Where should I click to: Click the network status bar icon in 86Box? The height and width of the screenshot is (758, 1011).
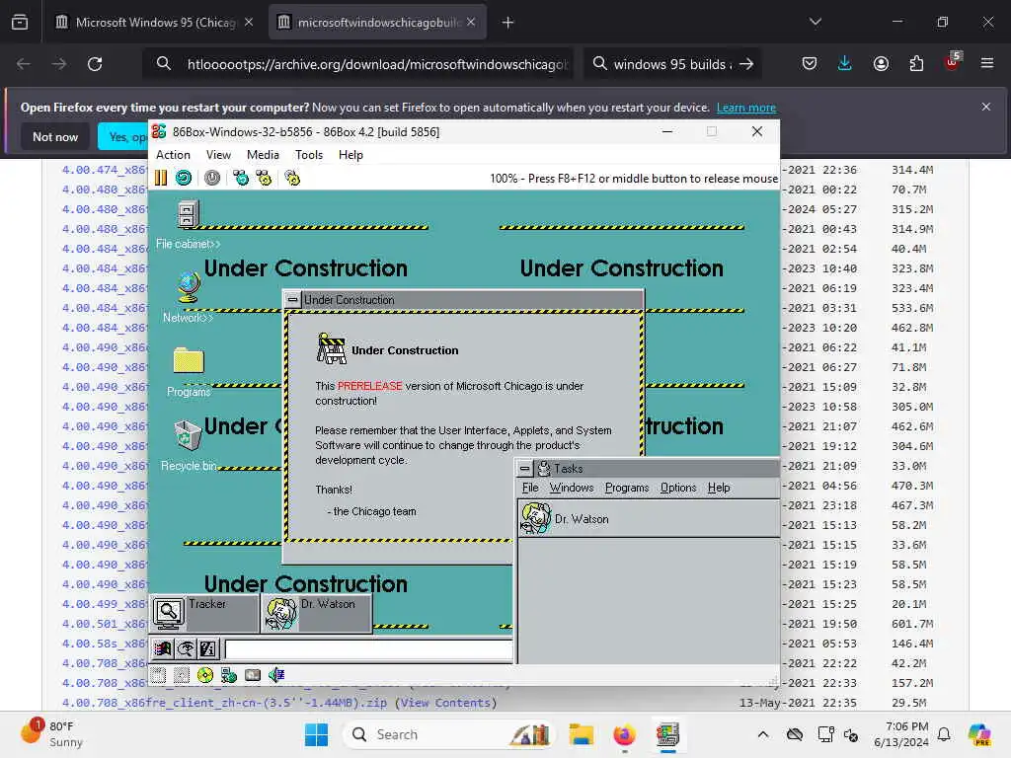229,675
